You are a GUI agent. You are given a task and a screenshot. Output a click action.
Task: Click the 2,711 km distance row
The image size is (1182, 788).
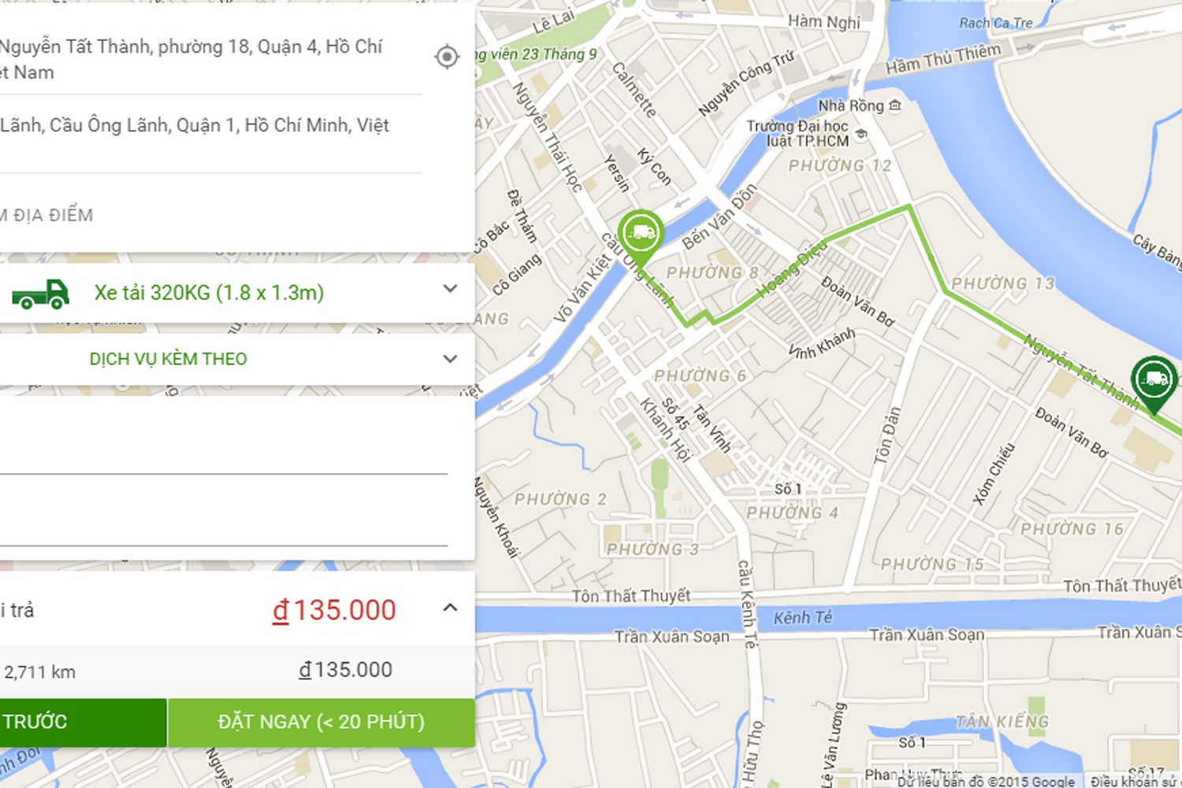tap(39, 672)
